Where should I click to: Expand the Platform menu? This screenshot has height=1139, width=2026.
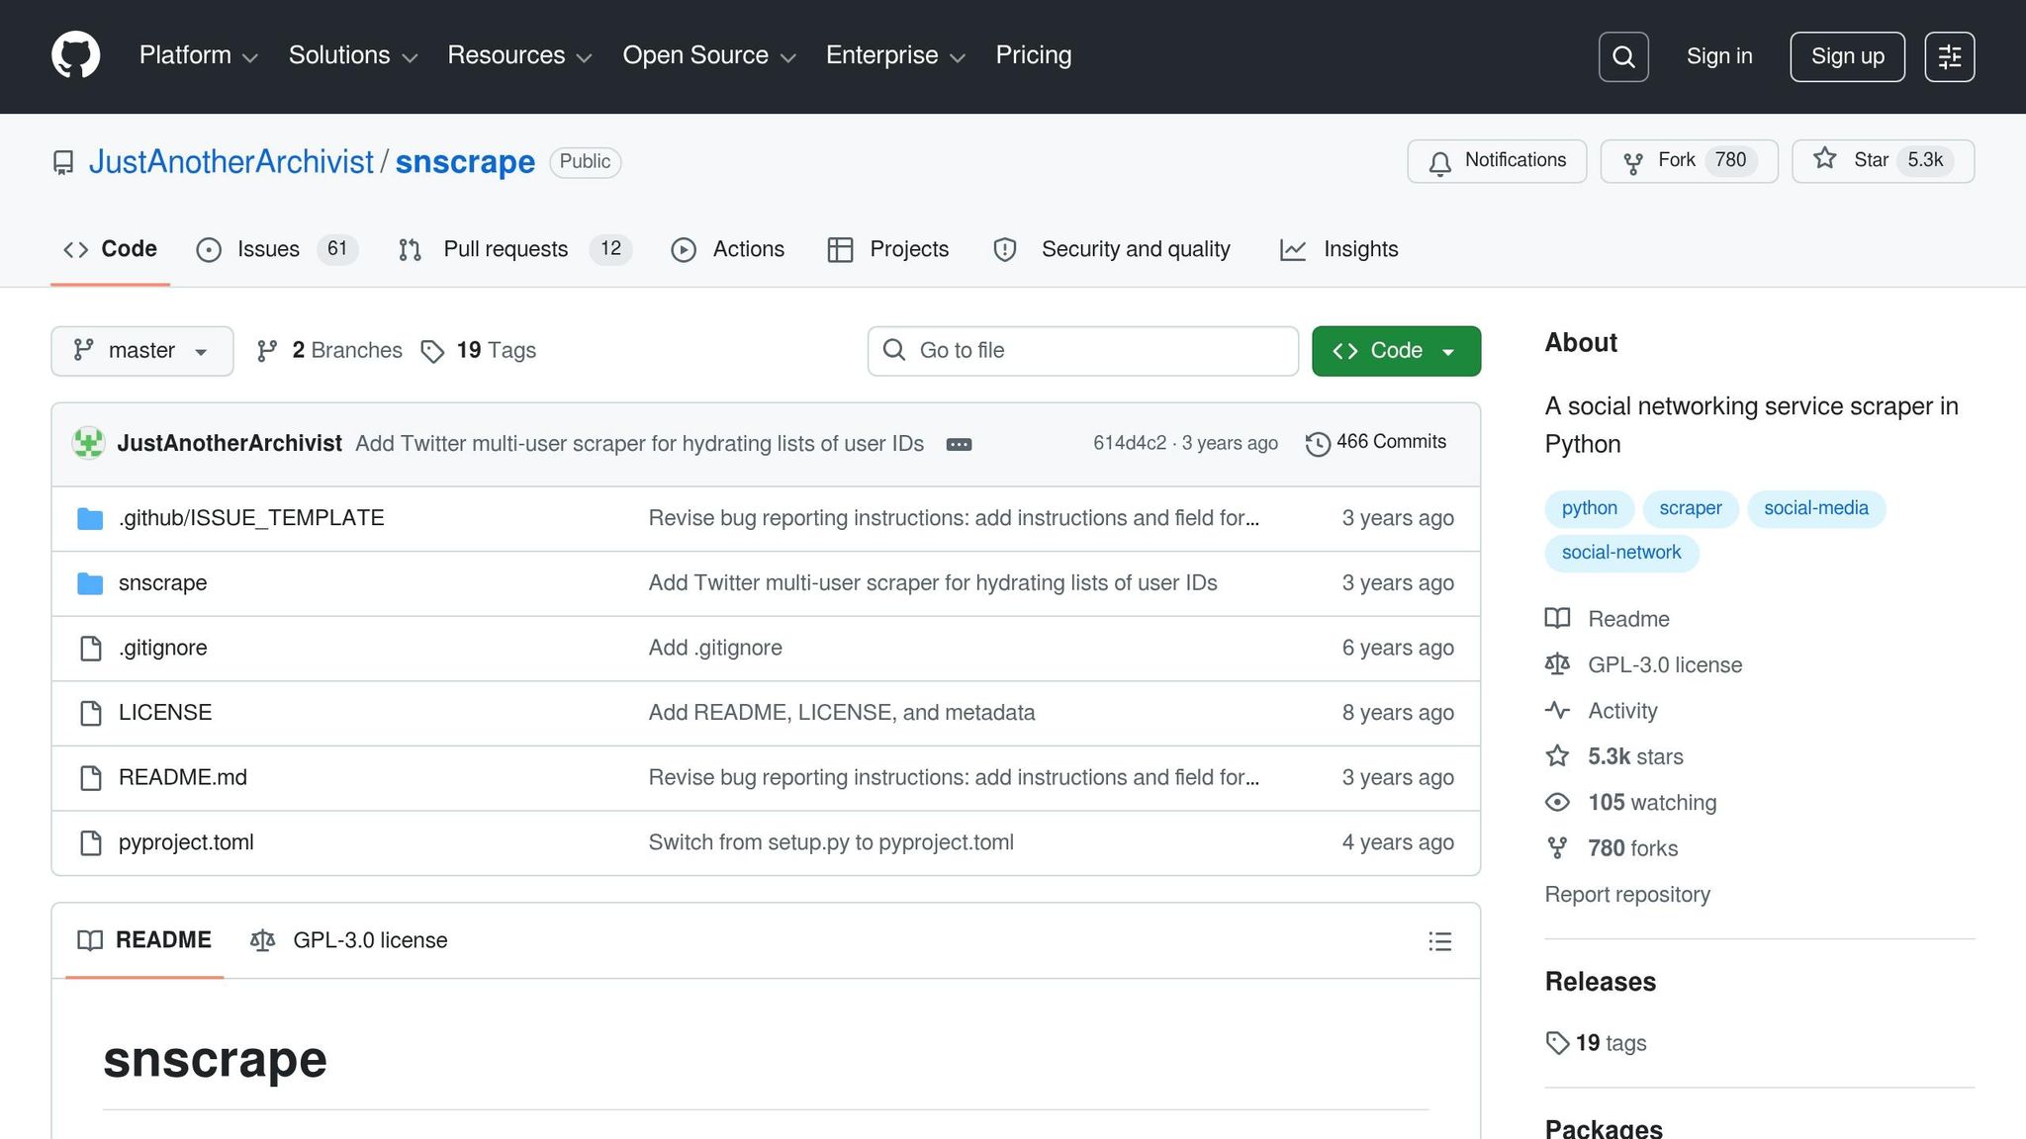coord(198,55)
